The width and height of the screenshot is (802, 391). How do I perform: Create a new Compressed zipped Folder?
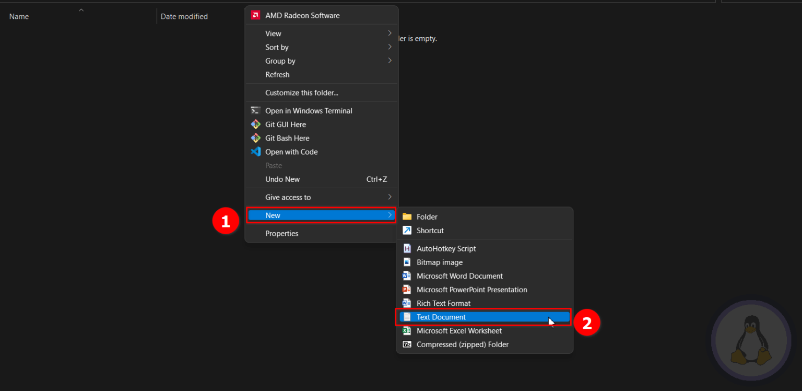462,344
